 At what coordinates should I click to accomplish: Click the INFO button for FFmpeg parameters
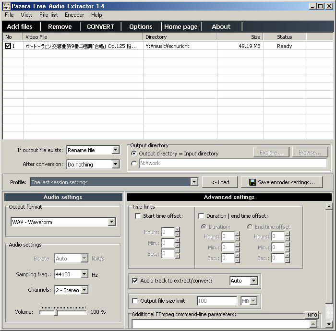312,315
